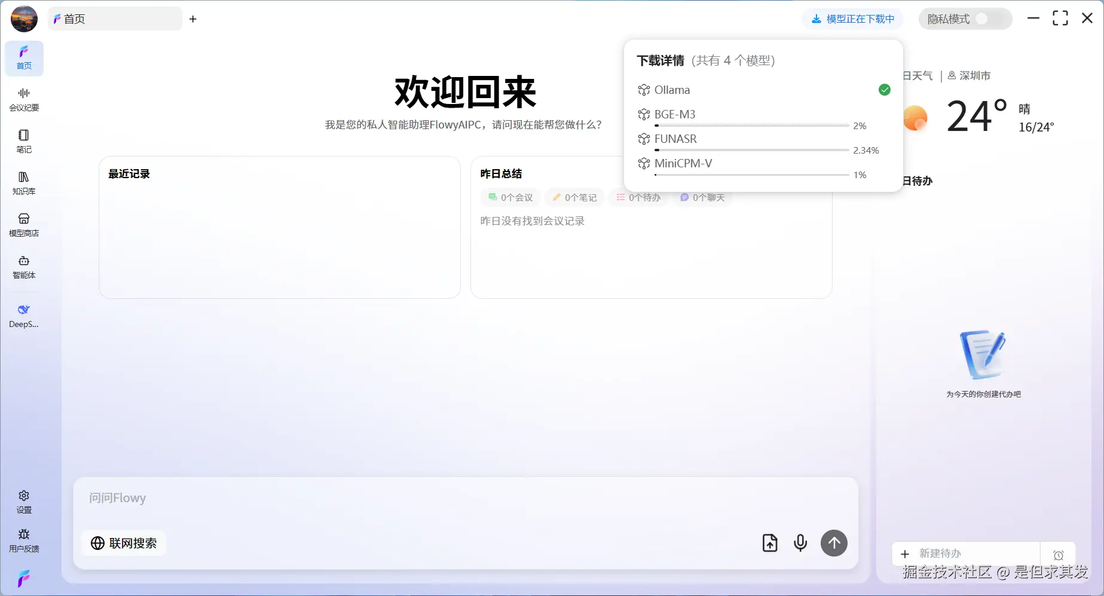Open DeepSeek from the sidebar
This screenshot has height=596, width=1104.
(24, 316)
